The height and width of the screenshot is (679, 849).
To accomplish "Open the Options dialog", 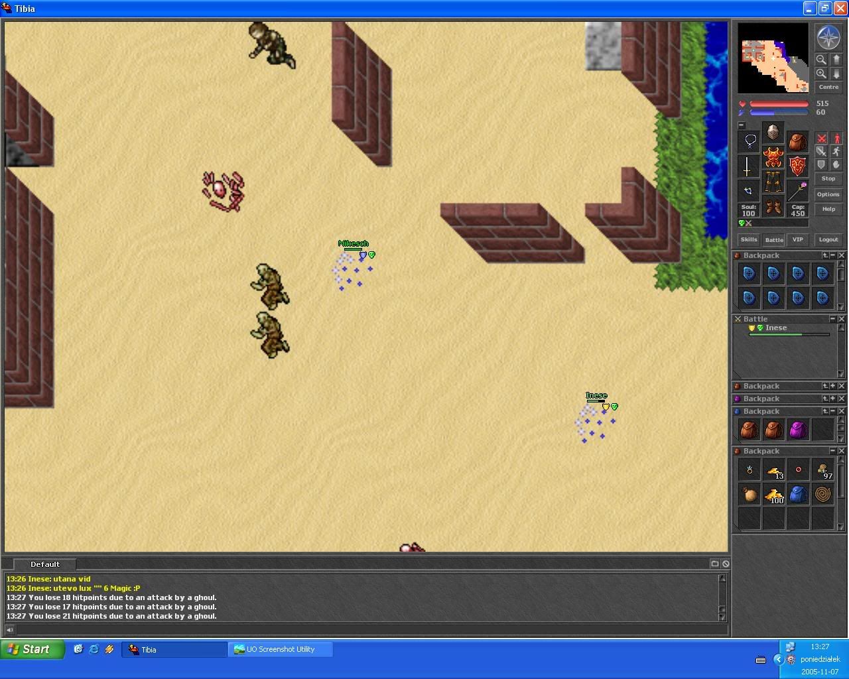I will pyautogui.click(x=828, y=194).
